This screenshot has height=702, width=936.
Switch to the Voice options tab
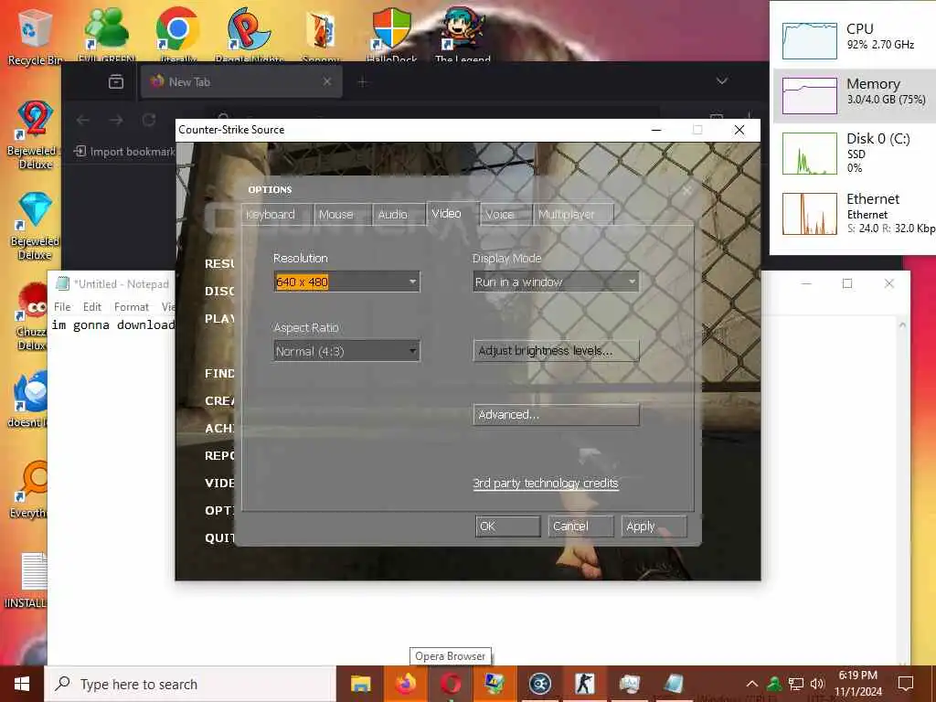pos(505,214)
